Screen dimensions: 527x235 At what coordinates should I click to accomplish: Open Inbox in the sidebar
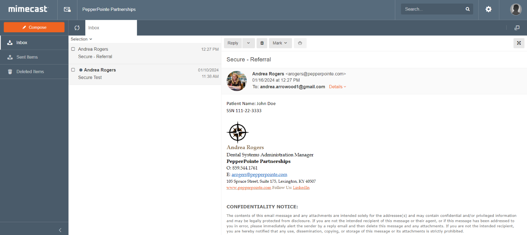(34, 42)
